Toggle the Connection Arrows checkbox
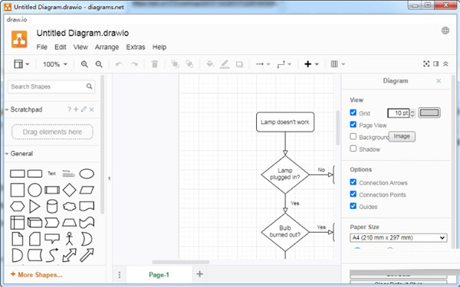This screenshot has height=287, width=460. tap(353, 182)
